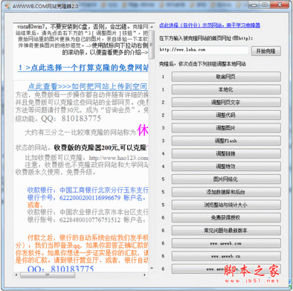Click the up arrow of the intro text scrollbar
293x291 pixels.
pyautogui.click(x=151, y=27)
